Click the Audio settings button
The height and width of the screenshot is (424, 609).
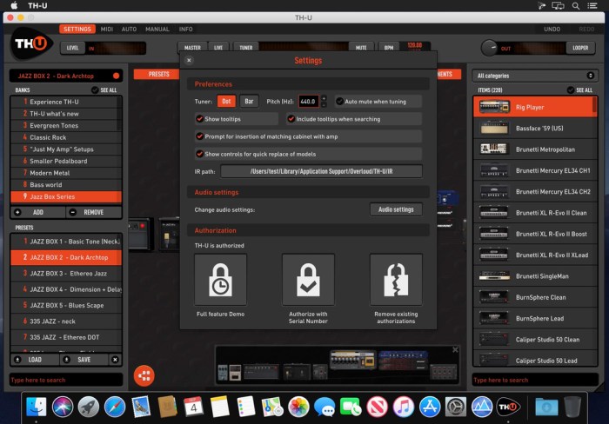396,209
